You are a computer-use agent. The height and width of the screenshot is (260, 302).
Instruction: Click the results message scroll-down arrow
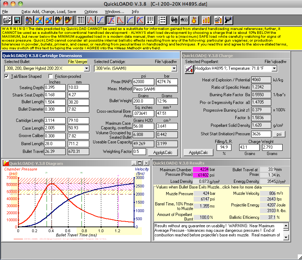pyautogui.click(x=286, y=237)
